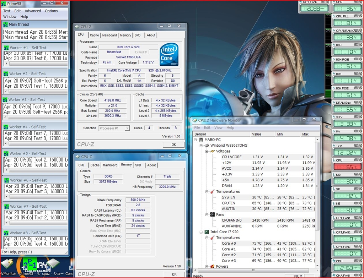Click OK in the CPU-Z CPU window
364x278 pixels.
173,145
